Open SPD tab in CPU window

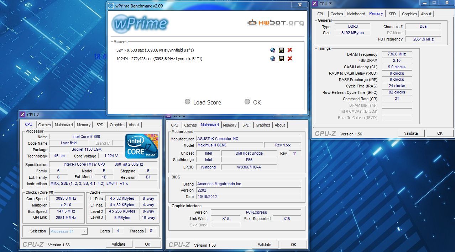click(x=100, y=125)
